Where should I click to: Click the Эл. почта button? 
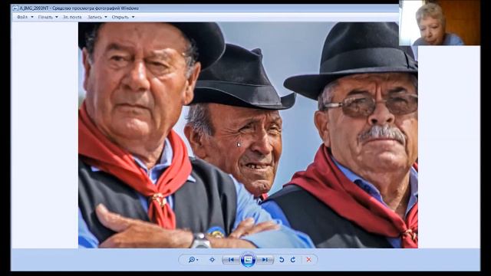[72, 17]
